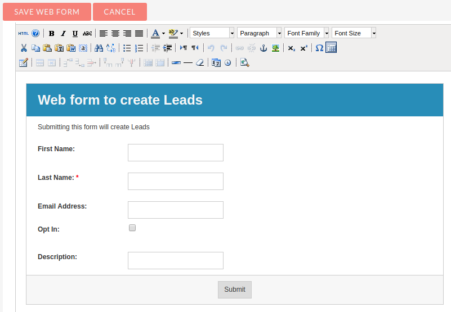Open the text color picker arrow
The width and height of the screenshot is (451, 312).
[163, 33]
